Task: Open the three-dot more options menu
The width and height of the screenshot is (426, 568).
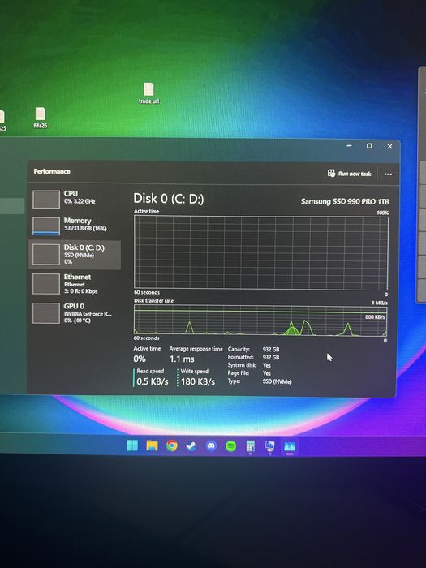Action: click(x=388, y=174)
